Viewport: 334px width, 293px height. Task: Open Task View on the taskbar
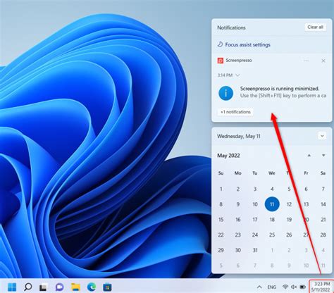[44, 287]
